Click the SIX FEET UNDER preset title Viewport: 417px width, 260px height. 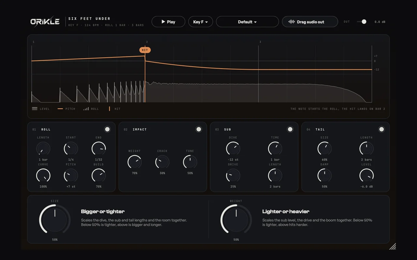point(89,19)
